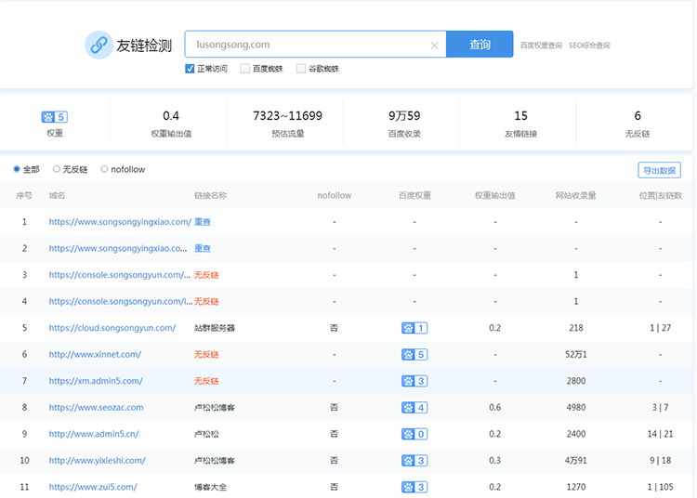Viewport: 697px width, 498px height.
Task: Click Baidu weight badge for seozac.com row
Action: click(x=414, y=407)
